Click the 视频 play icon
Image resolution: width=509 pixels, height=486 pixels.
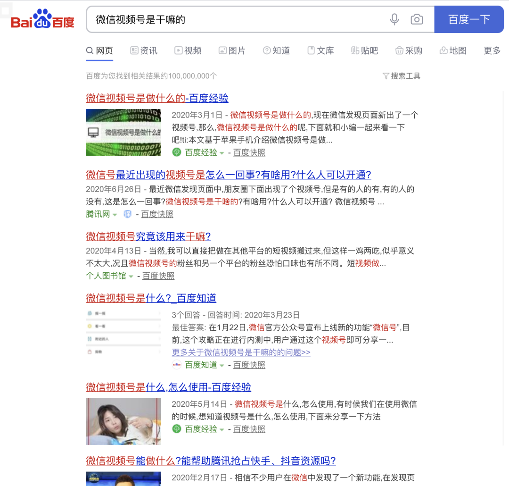coord(178,50)
